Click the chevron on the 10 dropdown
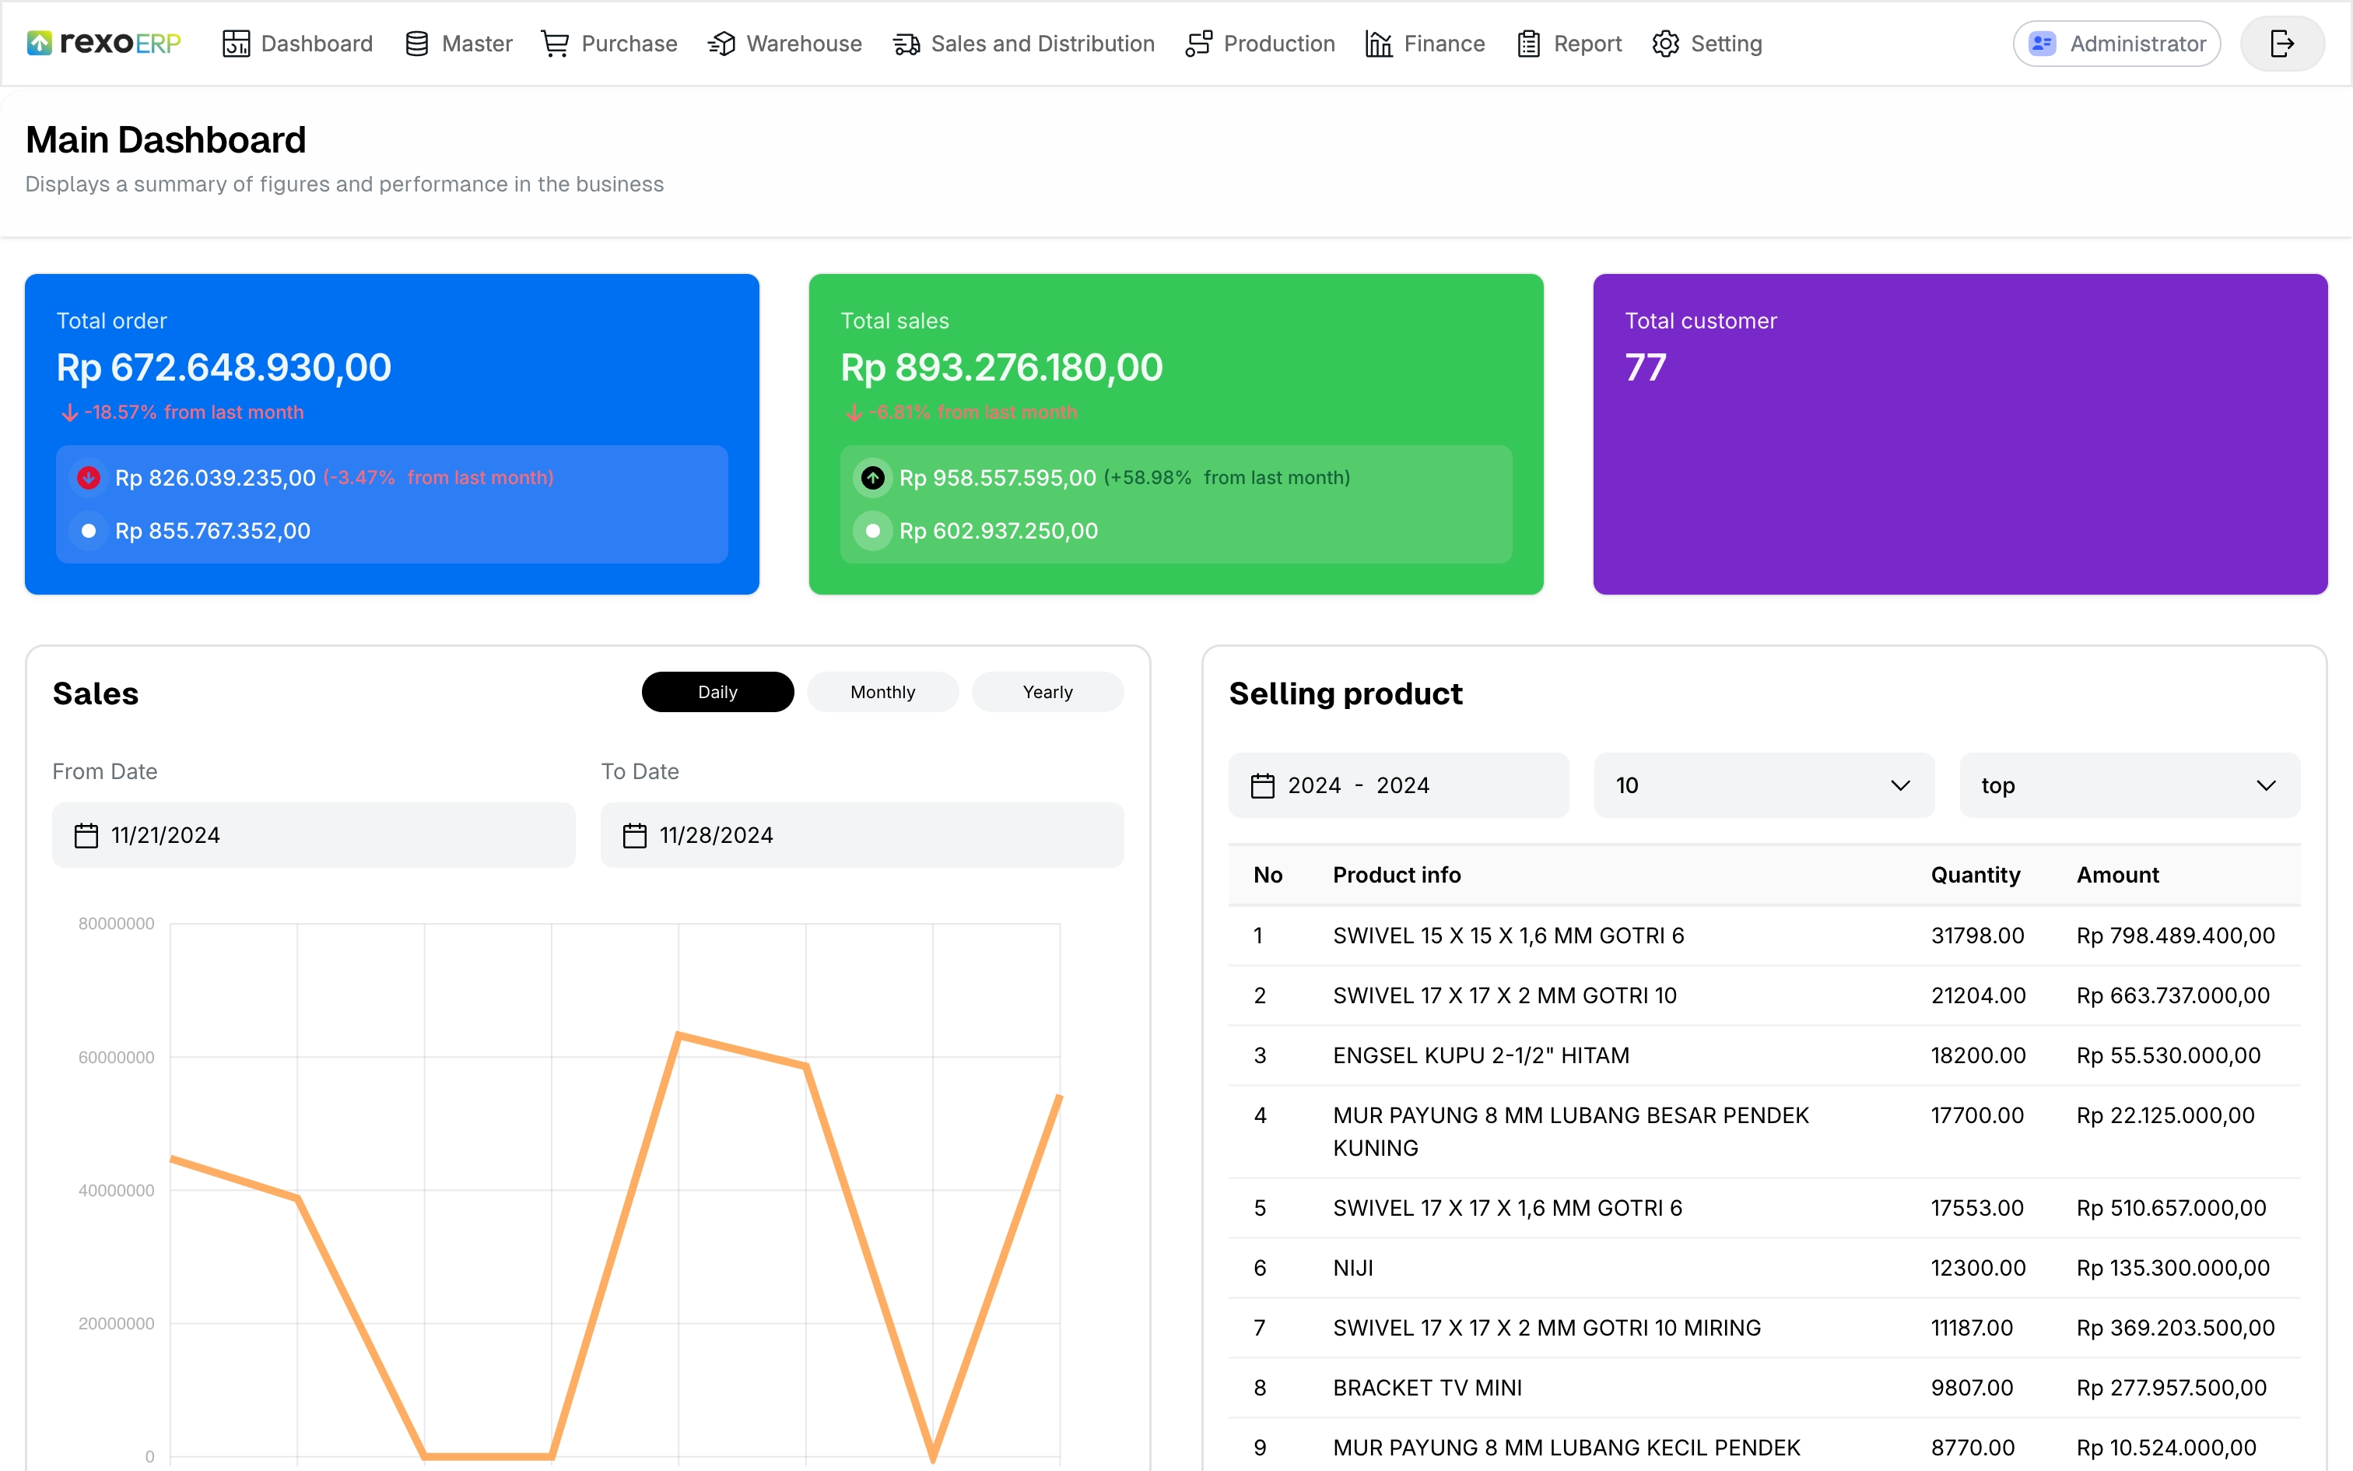The width and height of the screenshot is (2353, 1471). click(1900, 785)
